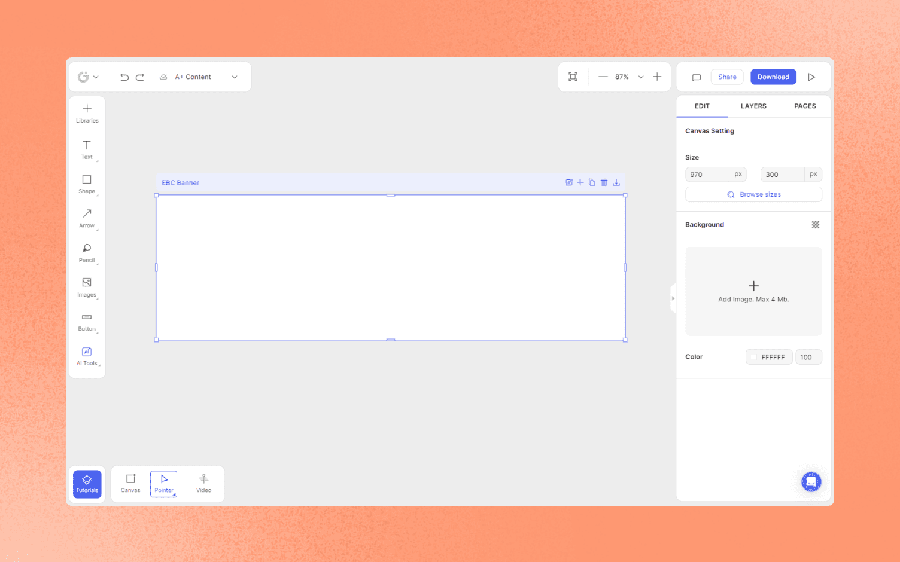Activate Video mode in bottom toolbar

pyautogui.click(x=203, y=483)
